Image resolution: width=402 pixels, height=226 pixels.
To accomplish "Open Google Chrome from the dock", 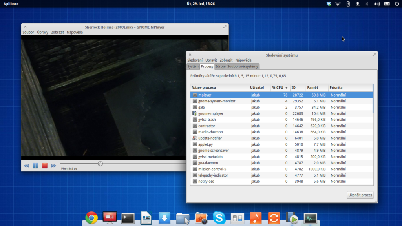I will [x=91, y=218].
